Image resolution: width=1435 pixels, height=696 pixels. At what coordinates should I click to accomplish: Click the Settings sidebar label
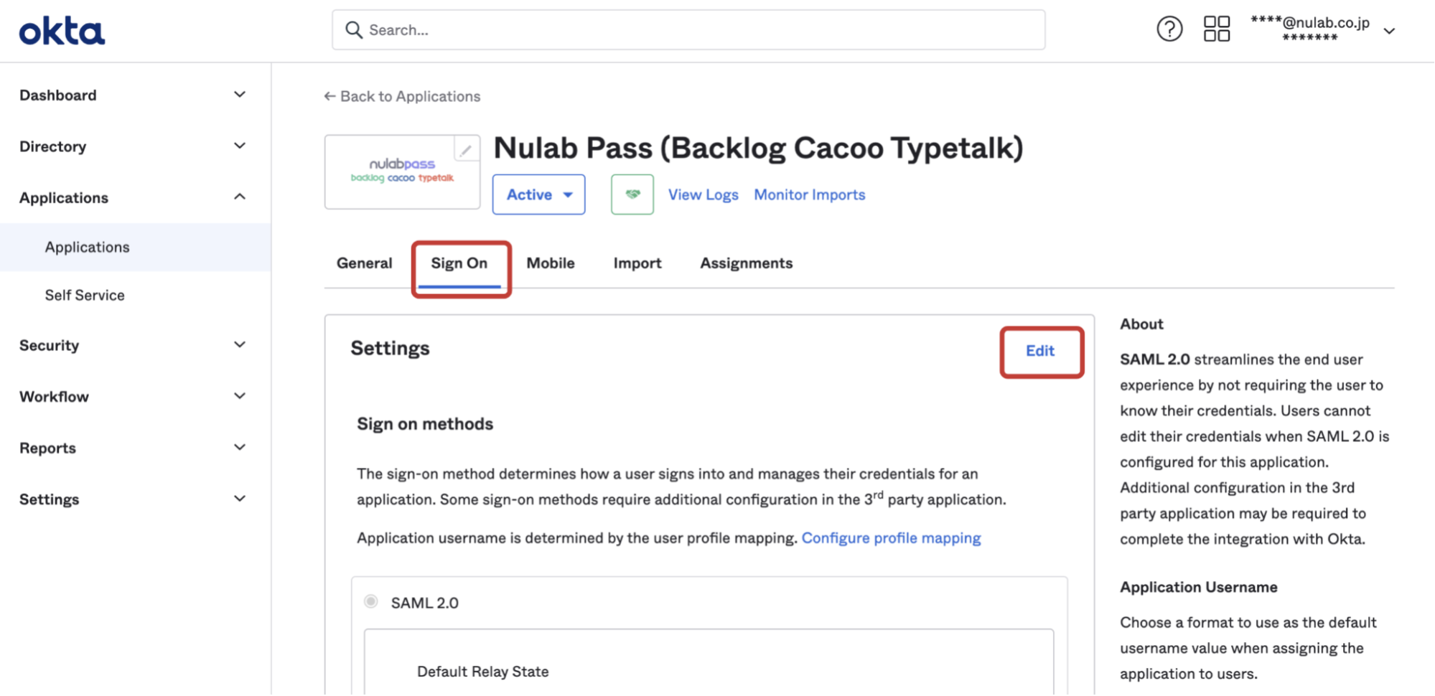point(50,499)
